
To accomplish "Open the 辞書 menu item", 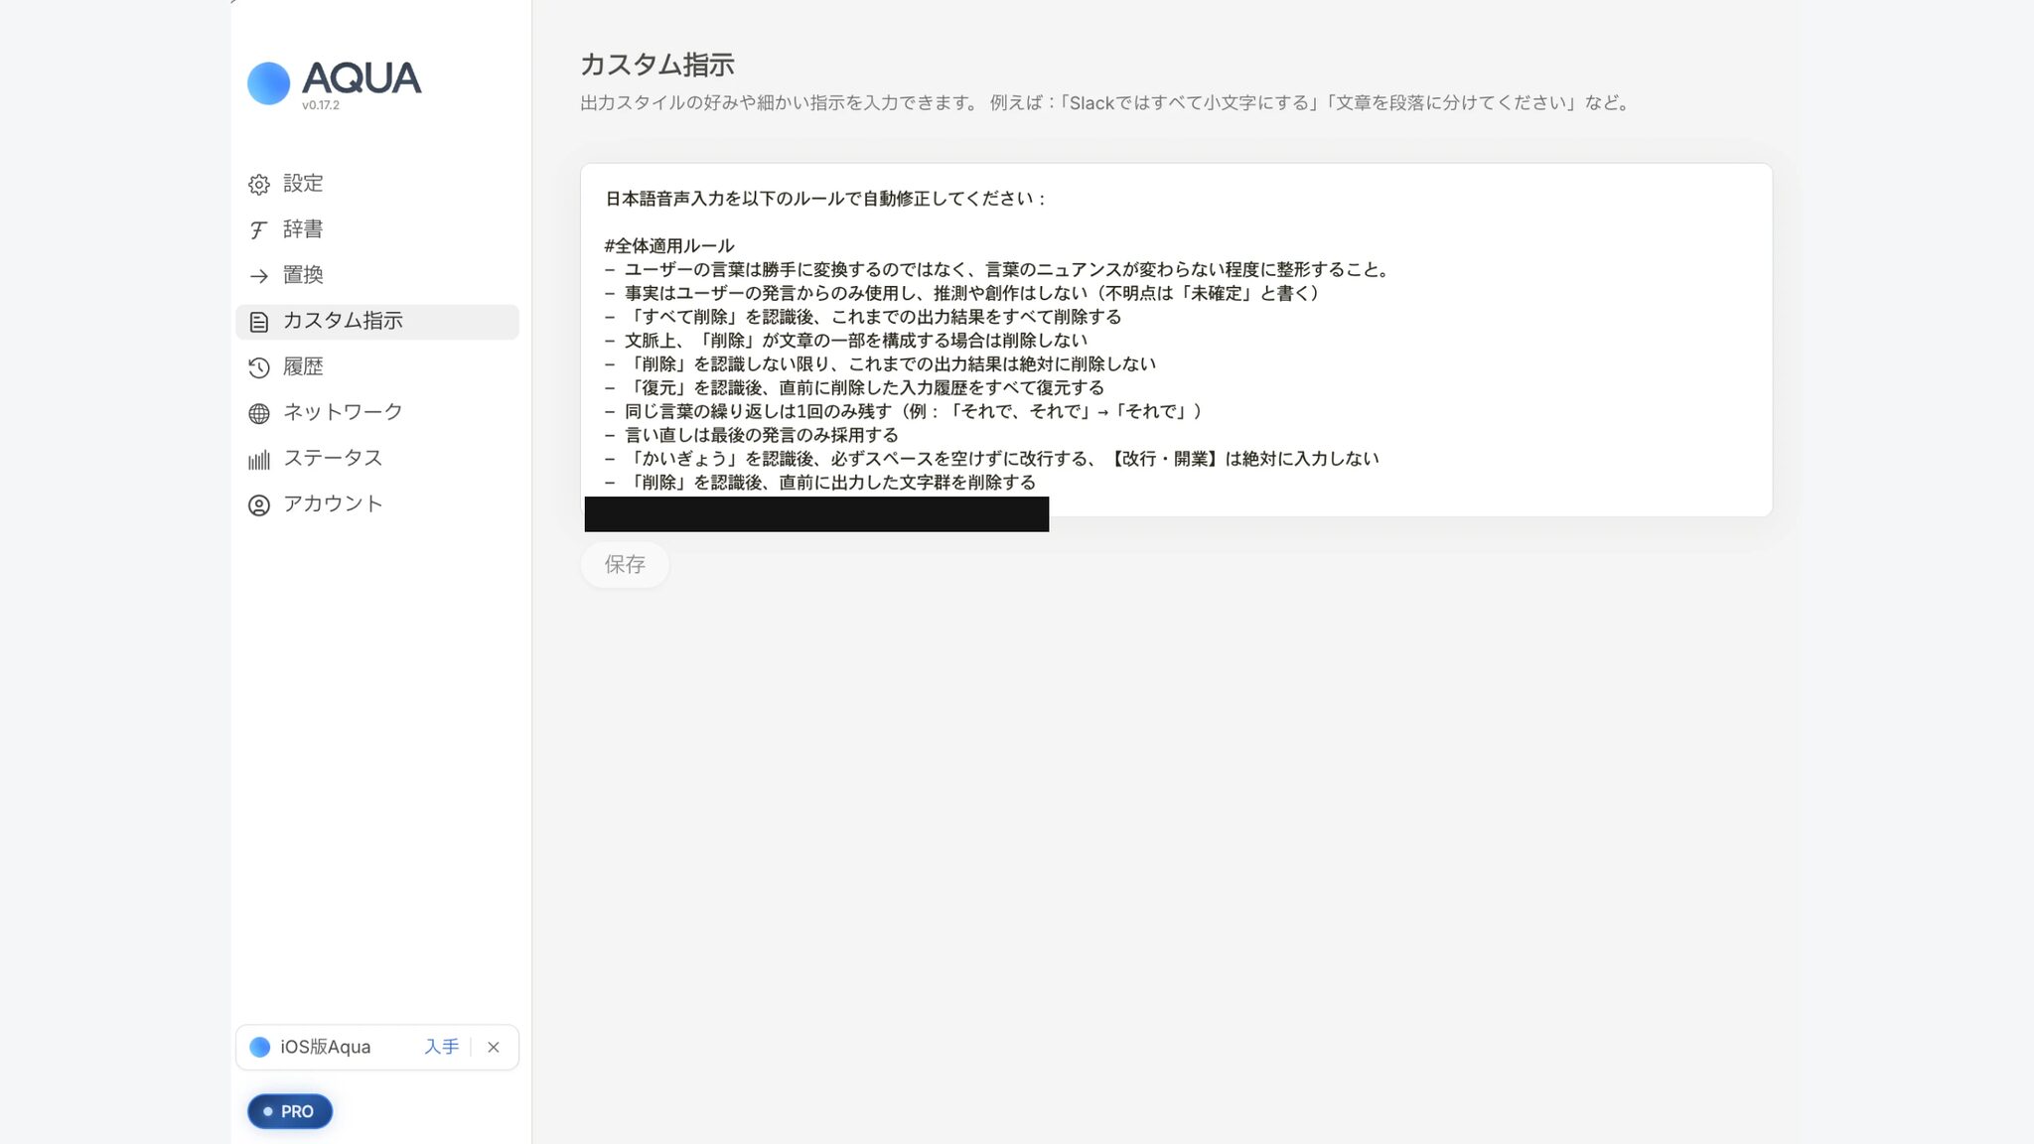I will [377, 229].
